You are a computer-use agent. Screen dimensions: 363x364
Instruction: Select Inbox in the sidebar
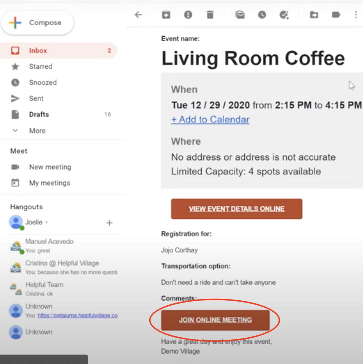click(38, 51)
